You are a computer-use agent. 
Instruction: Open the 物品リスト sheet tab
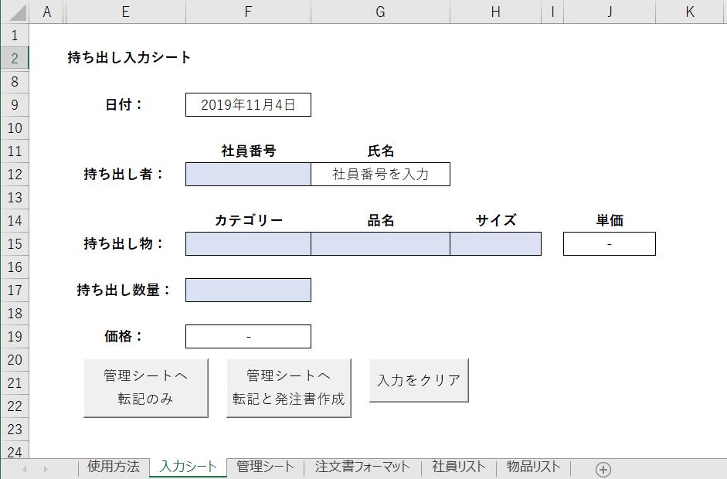coord(533,467)
